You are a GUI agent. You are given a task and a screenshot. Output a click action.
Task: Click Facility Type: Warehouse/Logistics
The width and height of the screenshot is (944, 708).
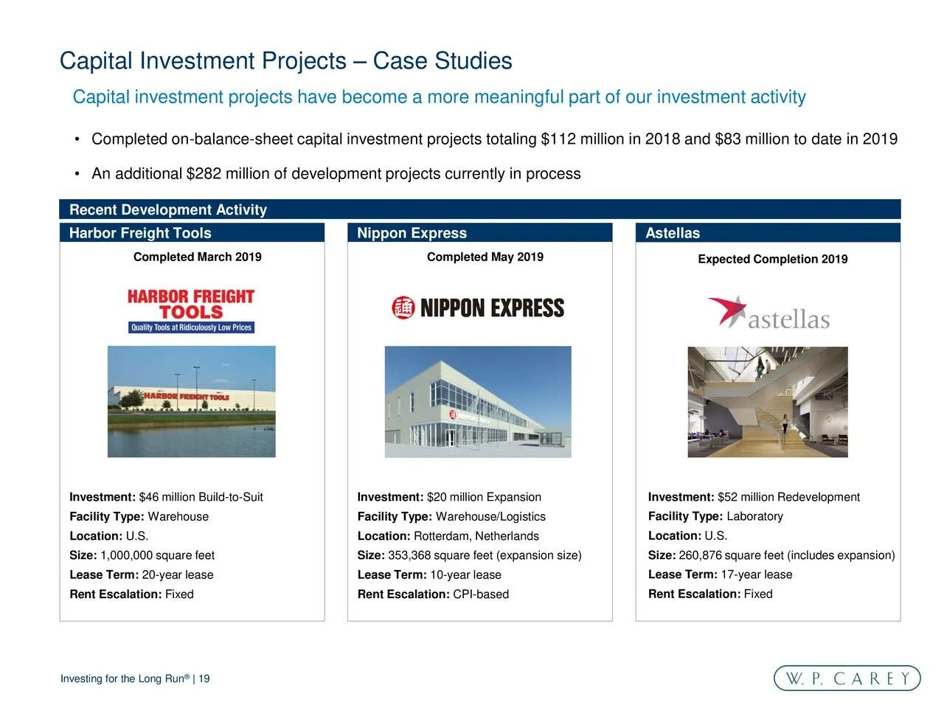point(451,516)
